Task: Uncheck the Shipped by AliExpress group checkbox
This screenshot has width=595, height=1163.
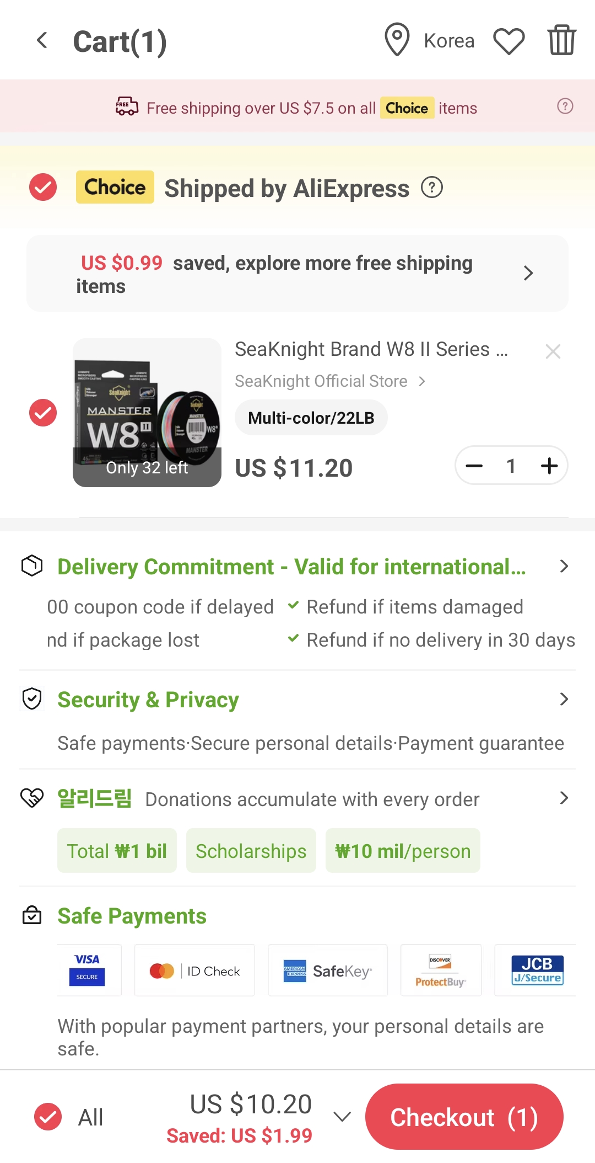Action: pos(43,187)
